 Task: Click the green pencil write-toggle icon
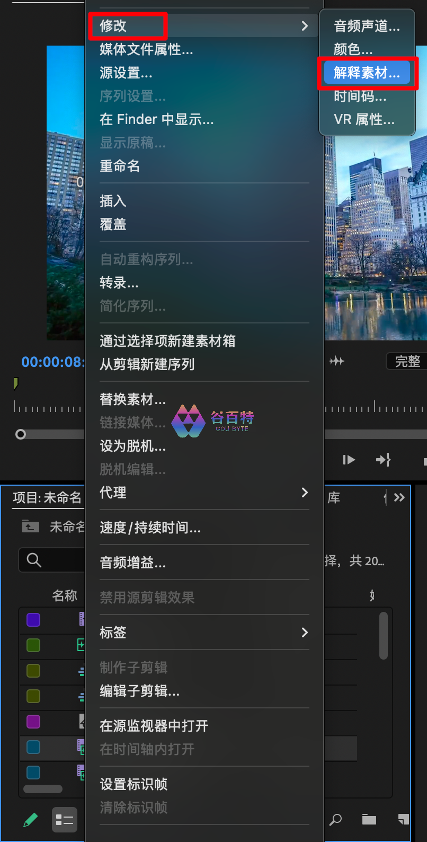coord(30,820)
